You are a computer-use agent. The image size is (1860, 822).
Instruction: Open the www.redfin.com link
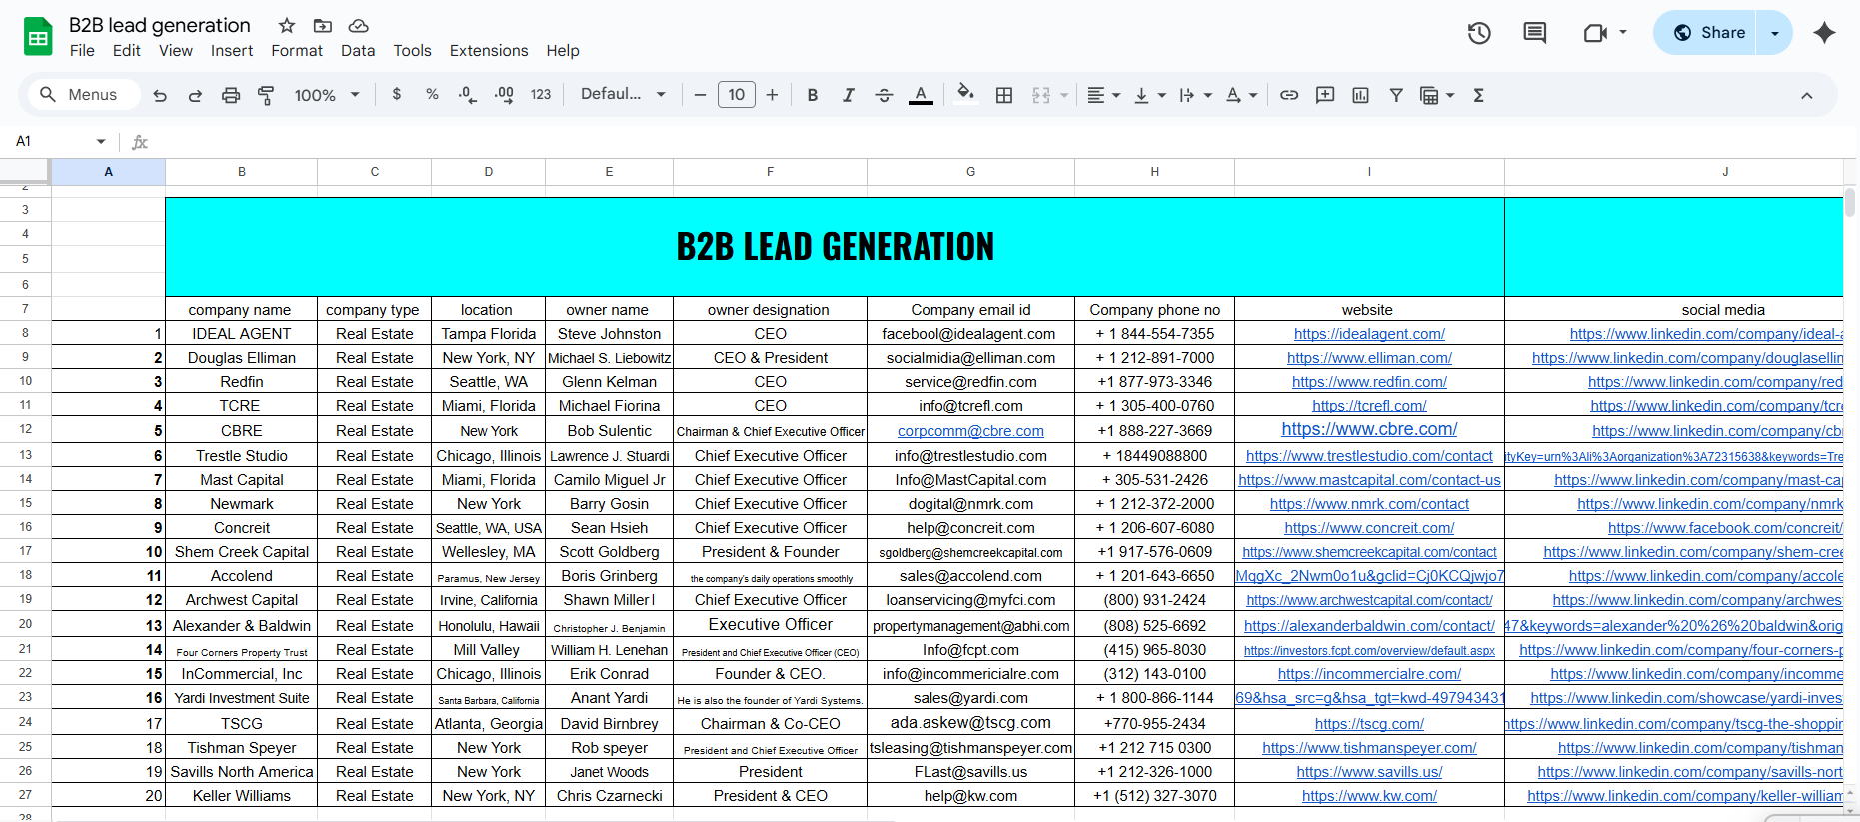[1369, 382]
